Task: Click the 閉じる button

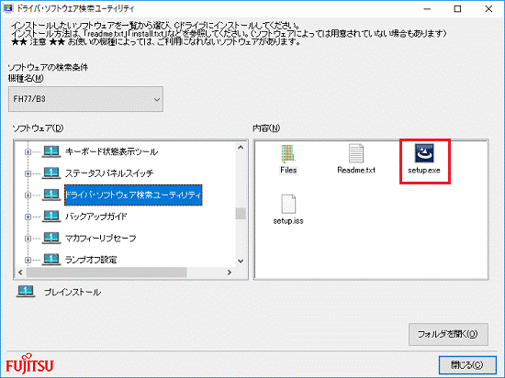Action: tap(467, 365)
